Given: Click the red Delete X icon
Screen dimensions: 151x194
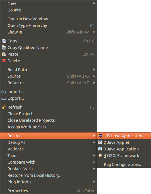Looking at the screenshot, I should point(4,60).
